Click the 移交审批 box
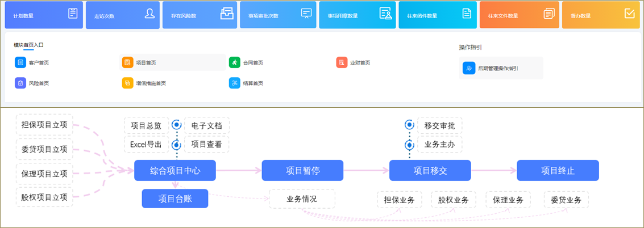Image resolution: width=644 pixels, height=228 pixels. click(x=440, y=125)
